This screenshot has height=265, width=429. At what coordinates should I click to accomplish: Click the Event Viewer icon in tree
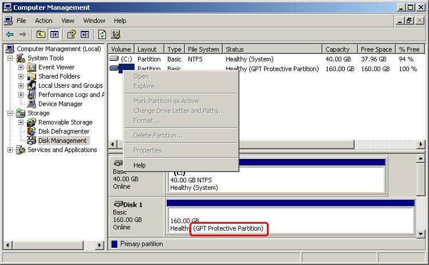tap(32, 67)
